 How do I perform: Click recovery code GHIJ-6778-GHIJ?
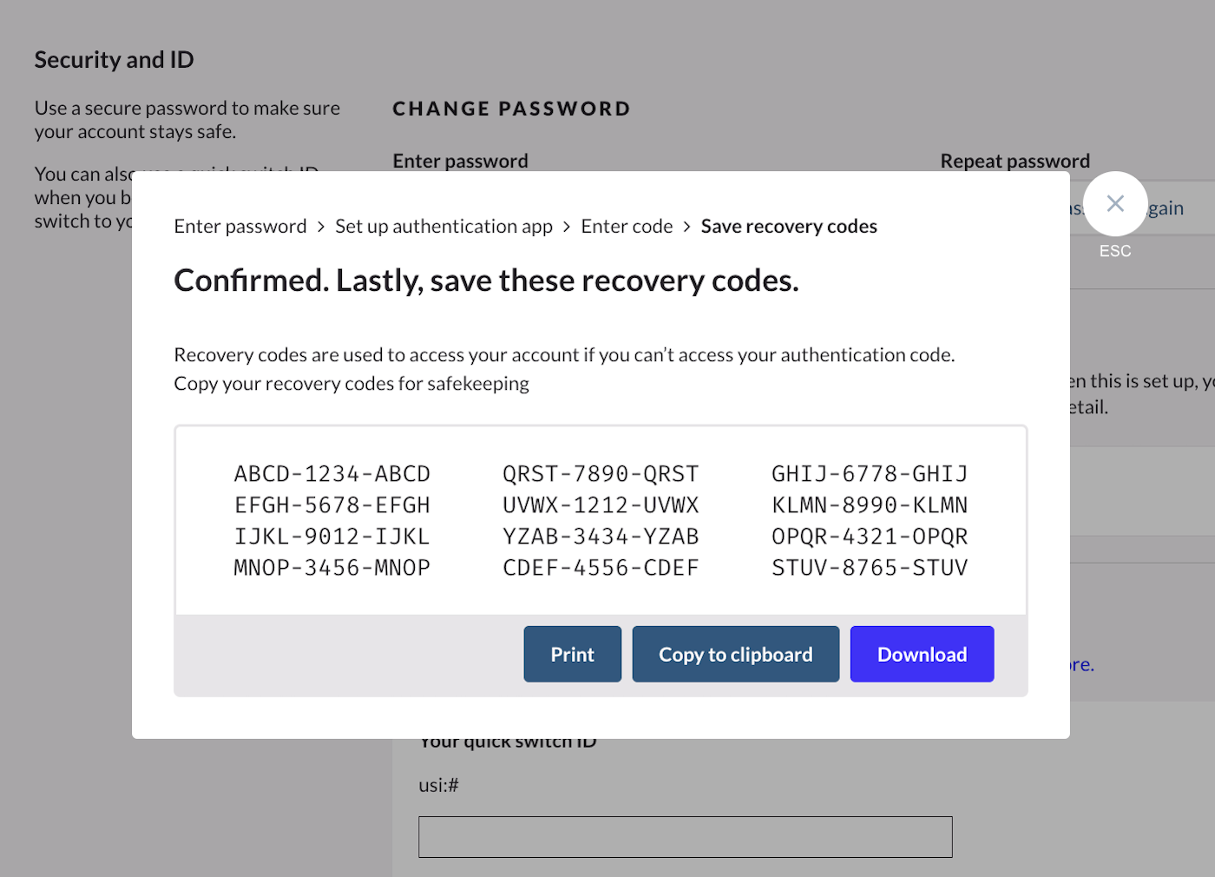tap(870, 474)
